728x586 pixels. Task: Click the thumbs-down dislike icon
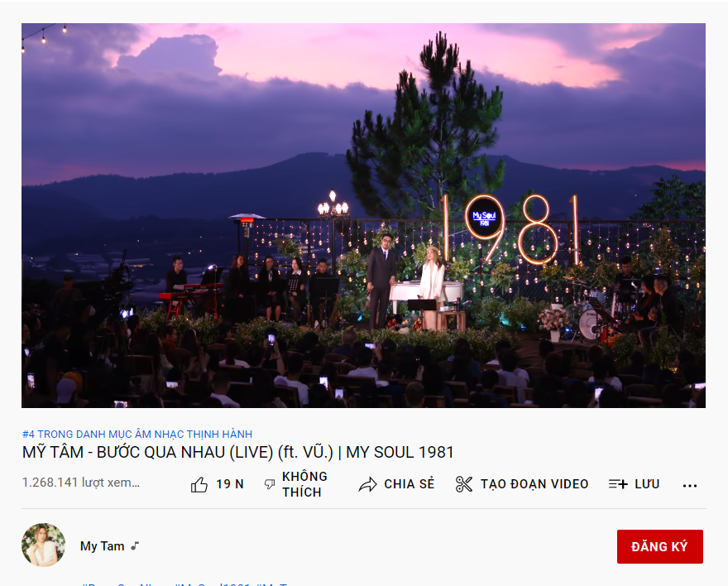(270, 484)
